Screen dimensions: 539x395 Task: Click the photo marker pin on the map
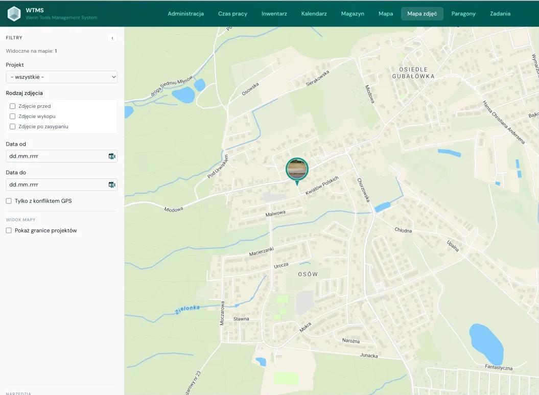coord(297,171)
